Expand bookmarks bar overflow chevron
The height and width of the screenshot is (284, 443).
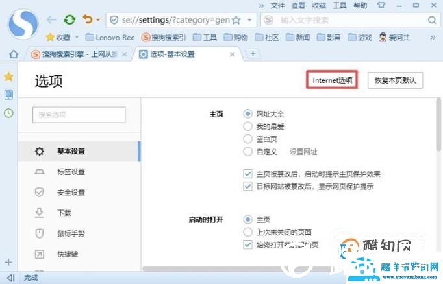coord(433,37)
